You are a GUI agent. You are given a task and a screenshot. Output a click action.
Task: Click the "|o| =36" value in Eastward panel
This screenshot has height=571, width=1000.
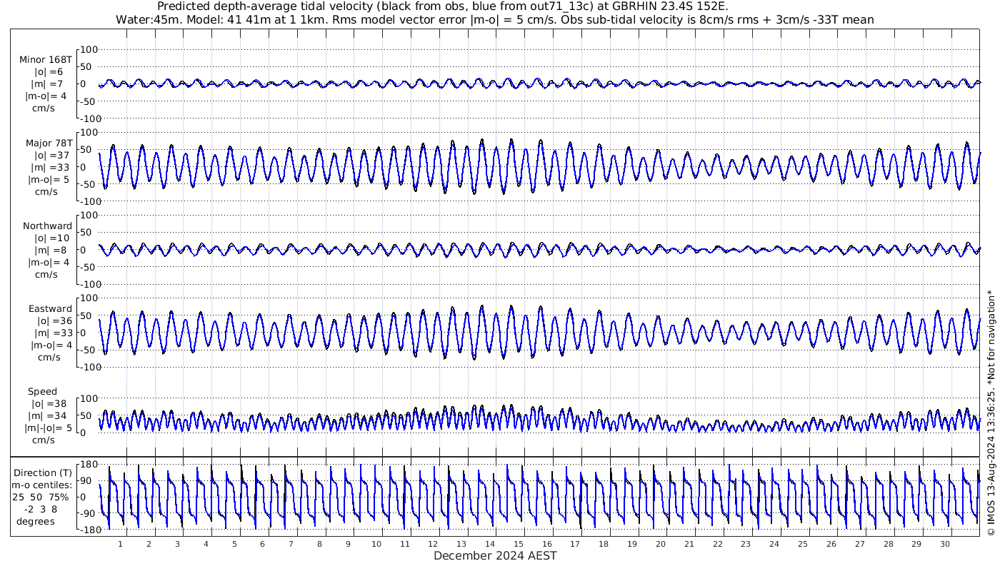(54, 321)
